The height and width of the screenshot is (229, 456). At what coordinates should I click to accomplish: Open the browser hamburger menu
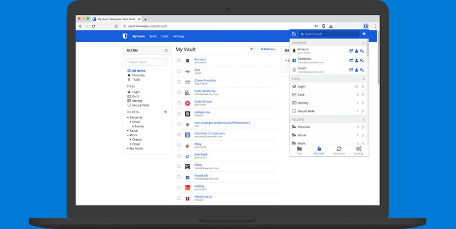click(375, 26)
